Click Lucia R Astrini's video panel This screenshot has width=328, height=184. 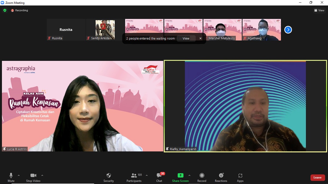pyautogui.click(x=83, y=106)
